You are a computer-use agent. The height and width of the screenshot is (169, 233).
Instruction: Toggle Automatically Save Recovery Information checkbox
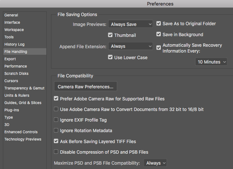159,47
